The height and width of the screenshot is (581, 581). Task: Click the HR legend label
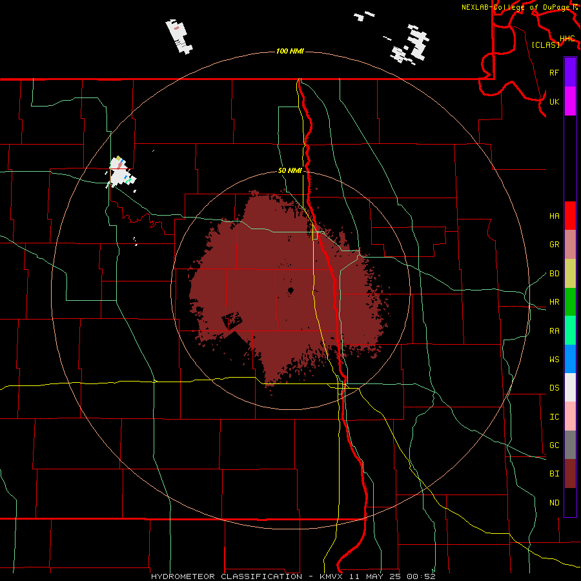[x=555, y=302]
